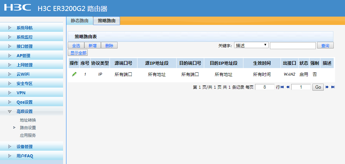
Task: Open 地址转换 in the sidebar
Action: point(28,120)
